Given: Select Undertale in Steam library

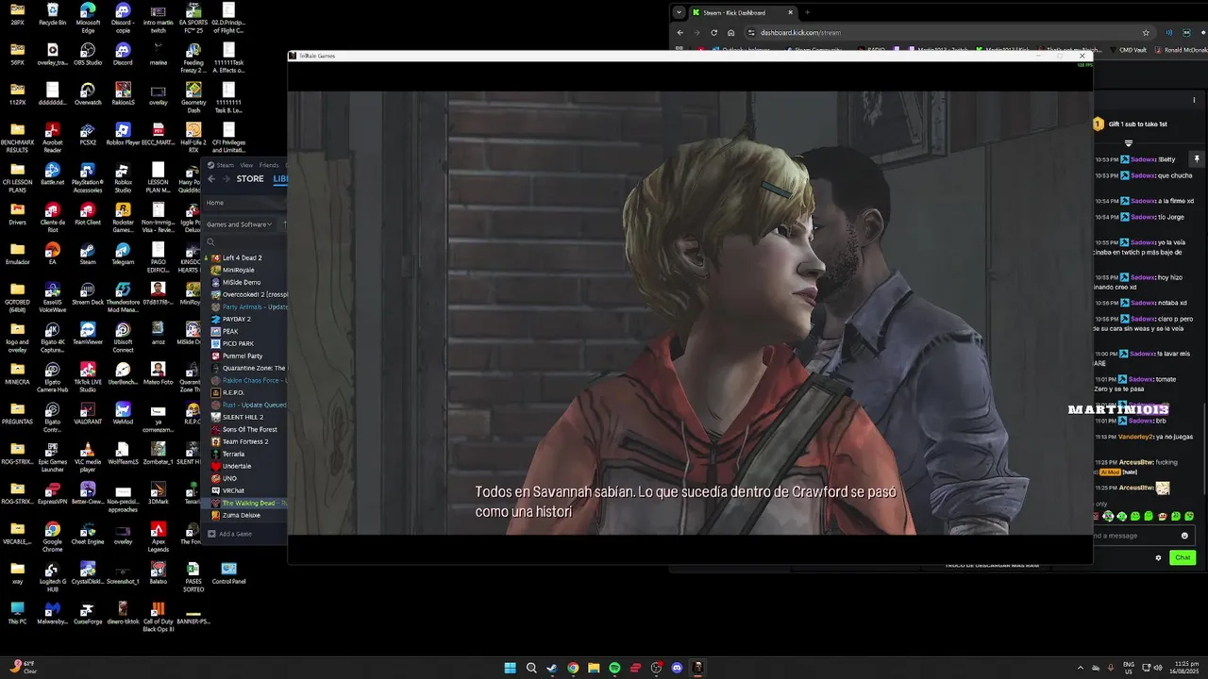Looking at the screenshot, I should [237, 466].
